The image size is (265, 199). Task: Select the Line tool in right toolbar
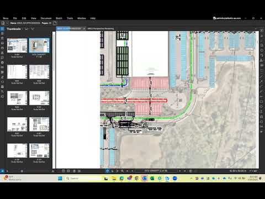pos(262,76)
